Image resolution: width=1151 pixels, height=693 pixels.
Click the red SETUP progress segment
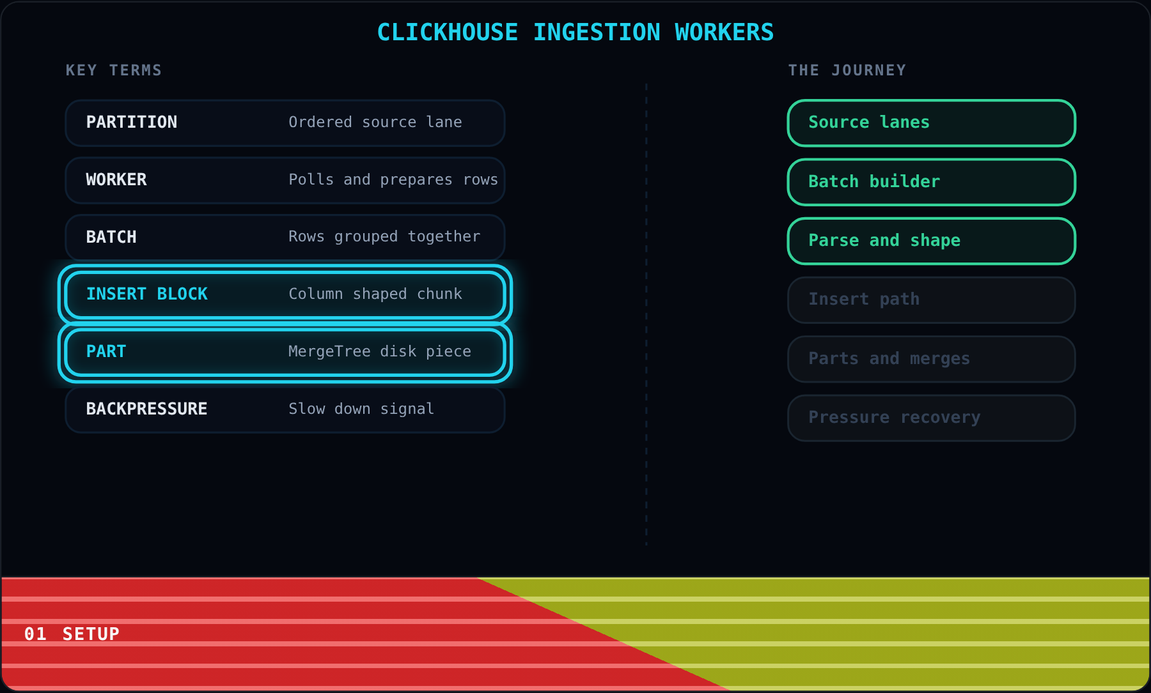(256, 634)
